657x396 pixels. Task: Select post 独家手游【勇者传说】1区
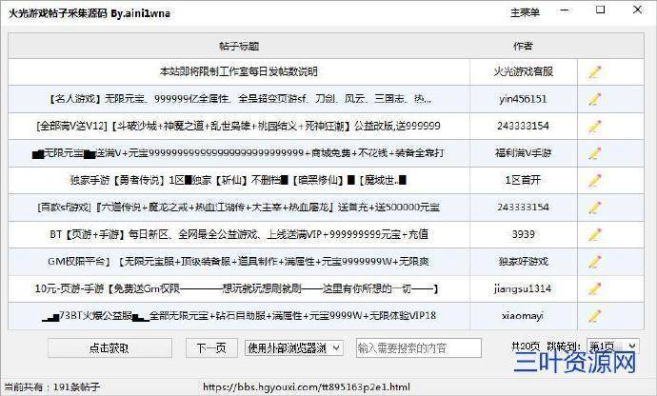point(239,180)
